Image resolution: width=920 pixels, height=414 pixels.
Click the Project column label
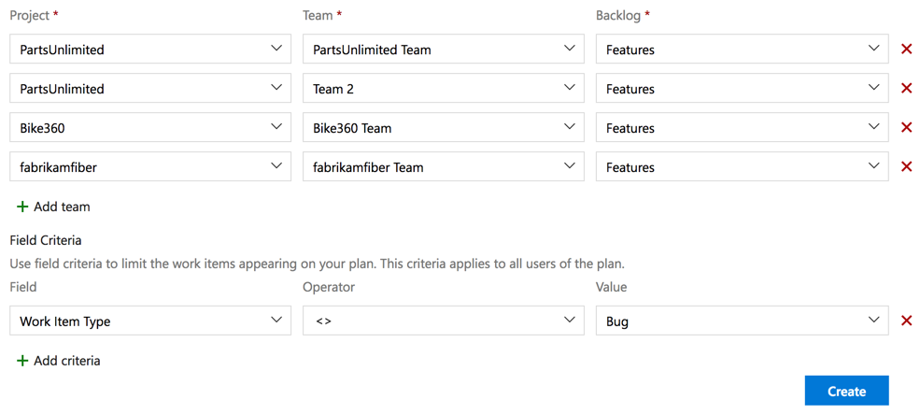[29, 16]
